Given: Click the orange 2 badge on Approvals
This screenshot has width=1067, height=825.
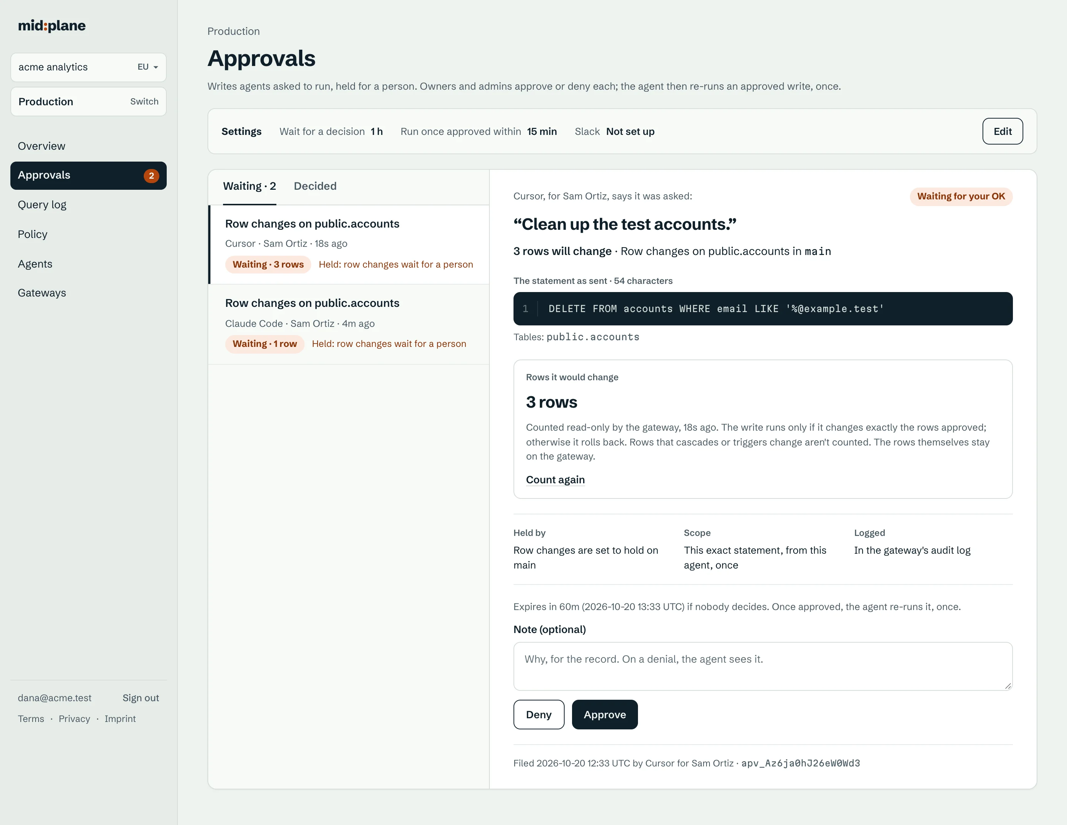Looking at the screenshot, I should point(152,175).
